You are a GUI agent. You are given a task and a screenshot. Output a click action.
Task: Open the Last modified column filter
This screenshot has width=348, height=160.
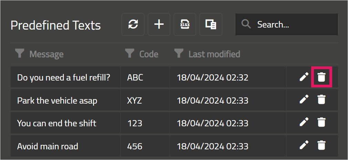[x=179, y=54]
